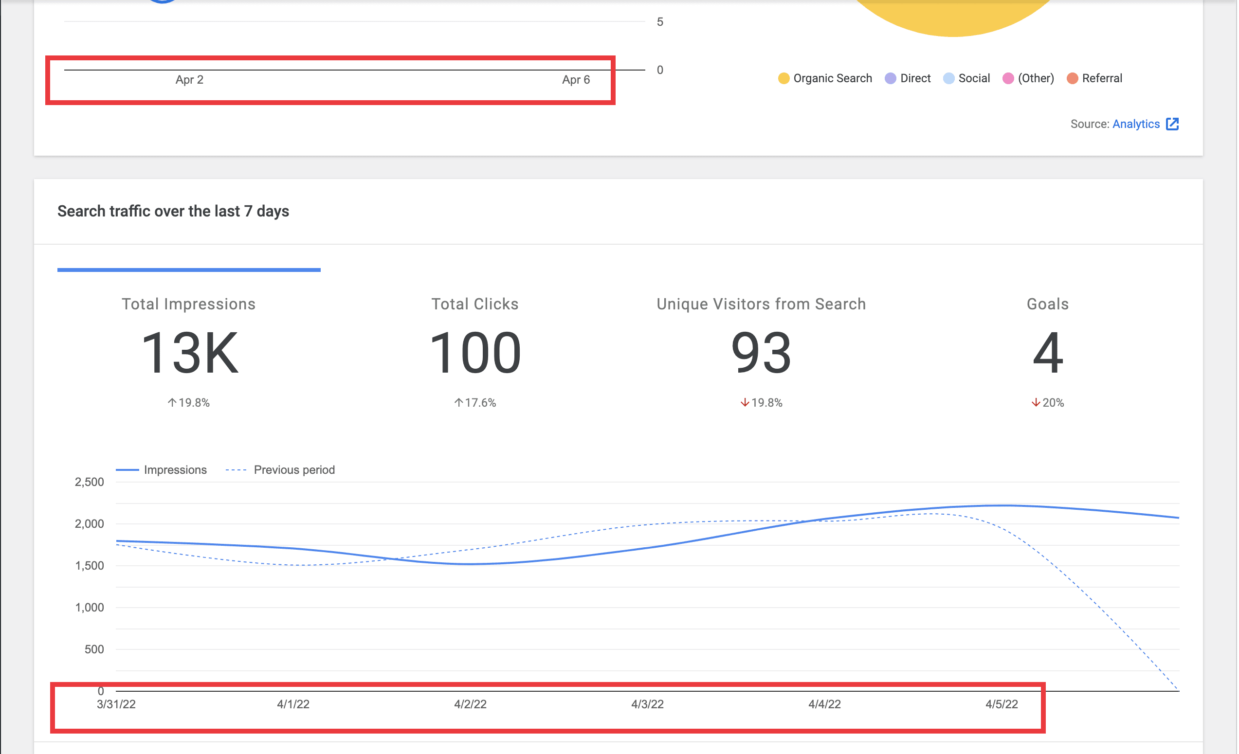This screenshot has height=754, width=1239.
Task: Click the blue tab indicator under Total Impressions
Action: coord(189,269)
